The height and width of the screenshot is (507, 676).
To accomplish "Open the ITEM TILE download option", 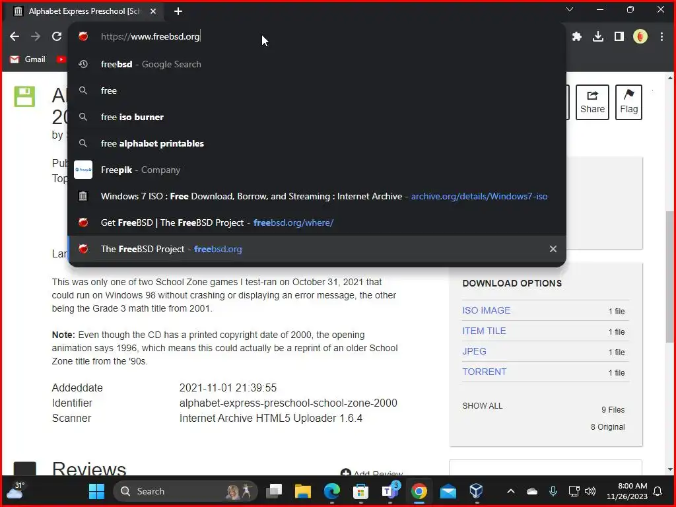I will 484,331.
